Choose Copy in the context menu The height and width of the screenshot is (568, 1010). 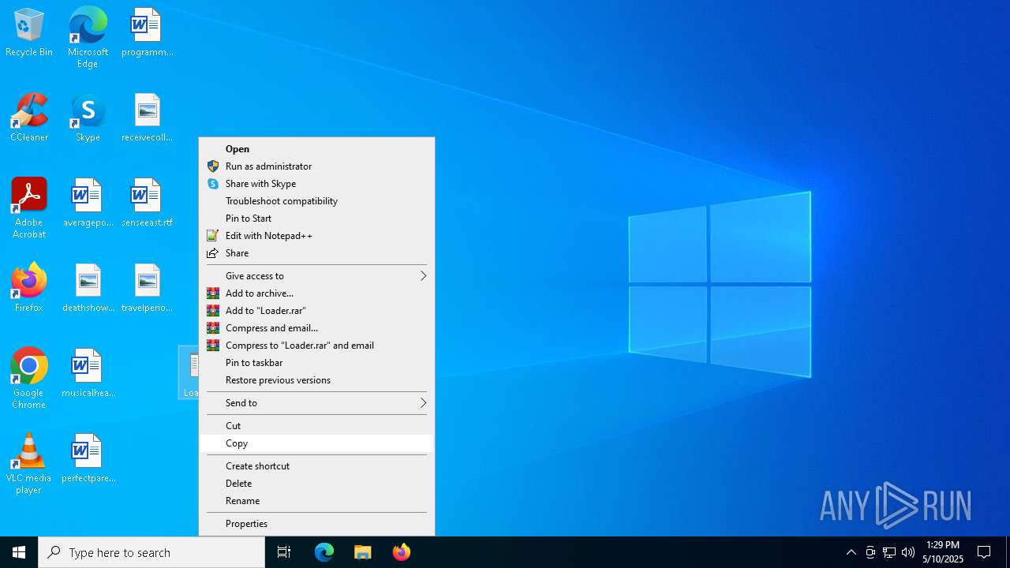(x=316, y=443)
